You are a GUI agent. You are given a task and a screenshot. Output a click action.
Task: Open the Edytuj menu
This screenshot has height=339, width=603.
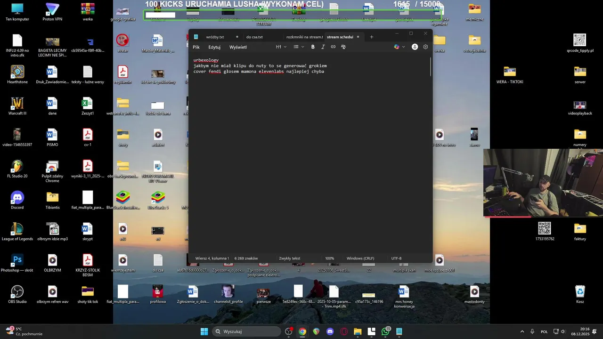[x=214, y=47]
